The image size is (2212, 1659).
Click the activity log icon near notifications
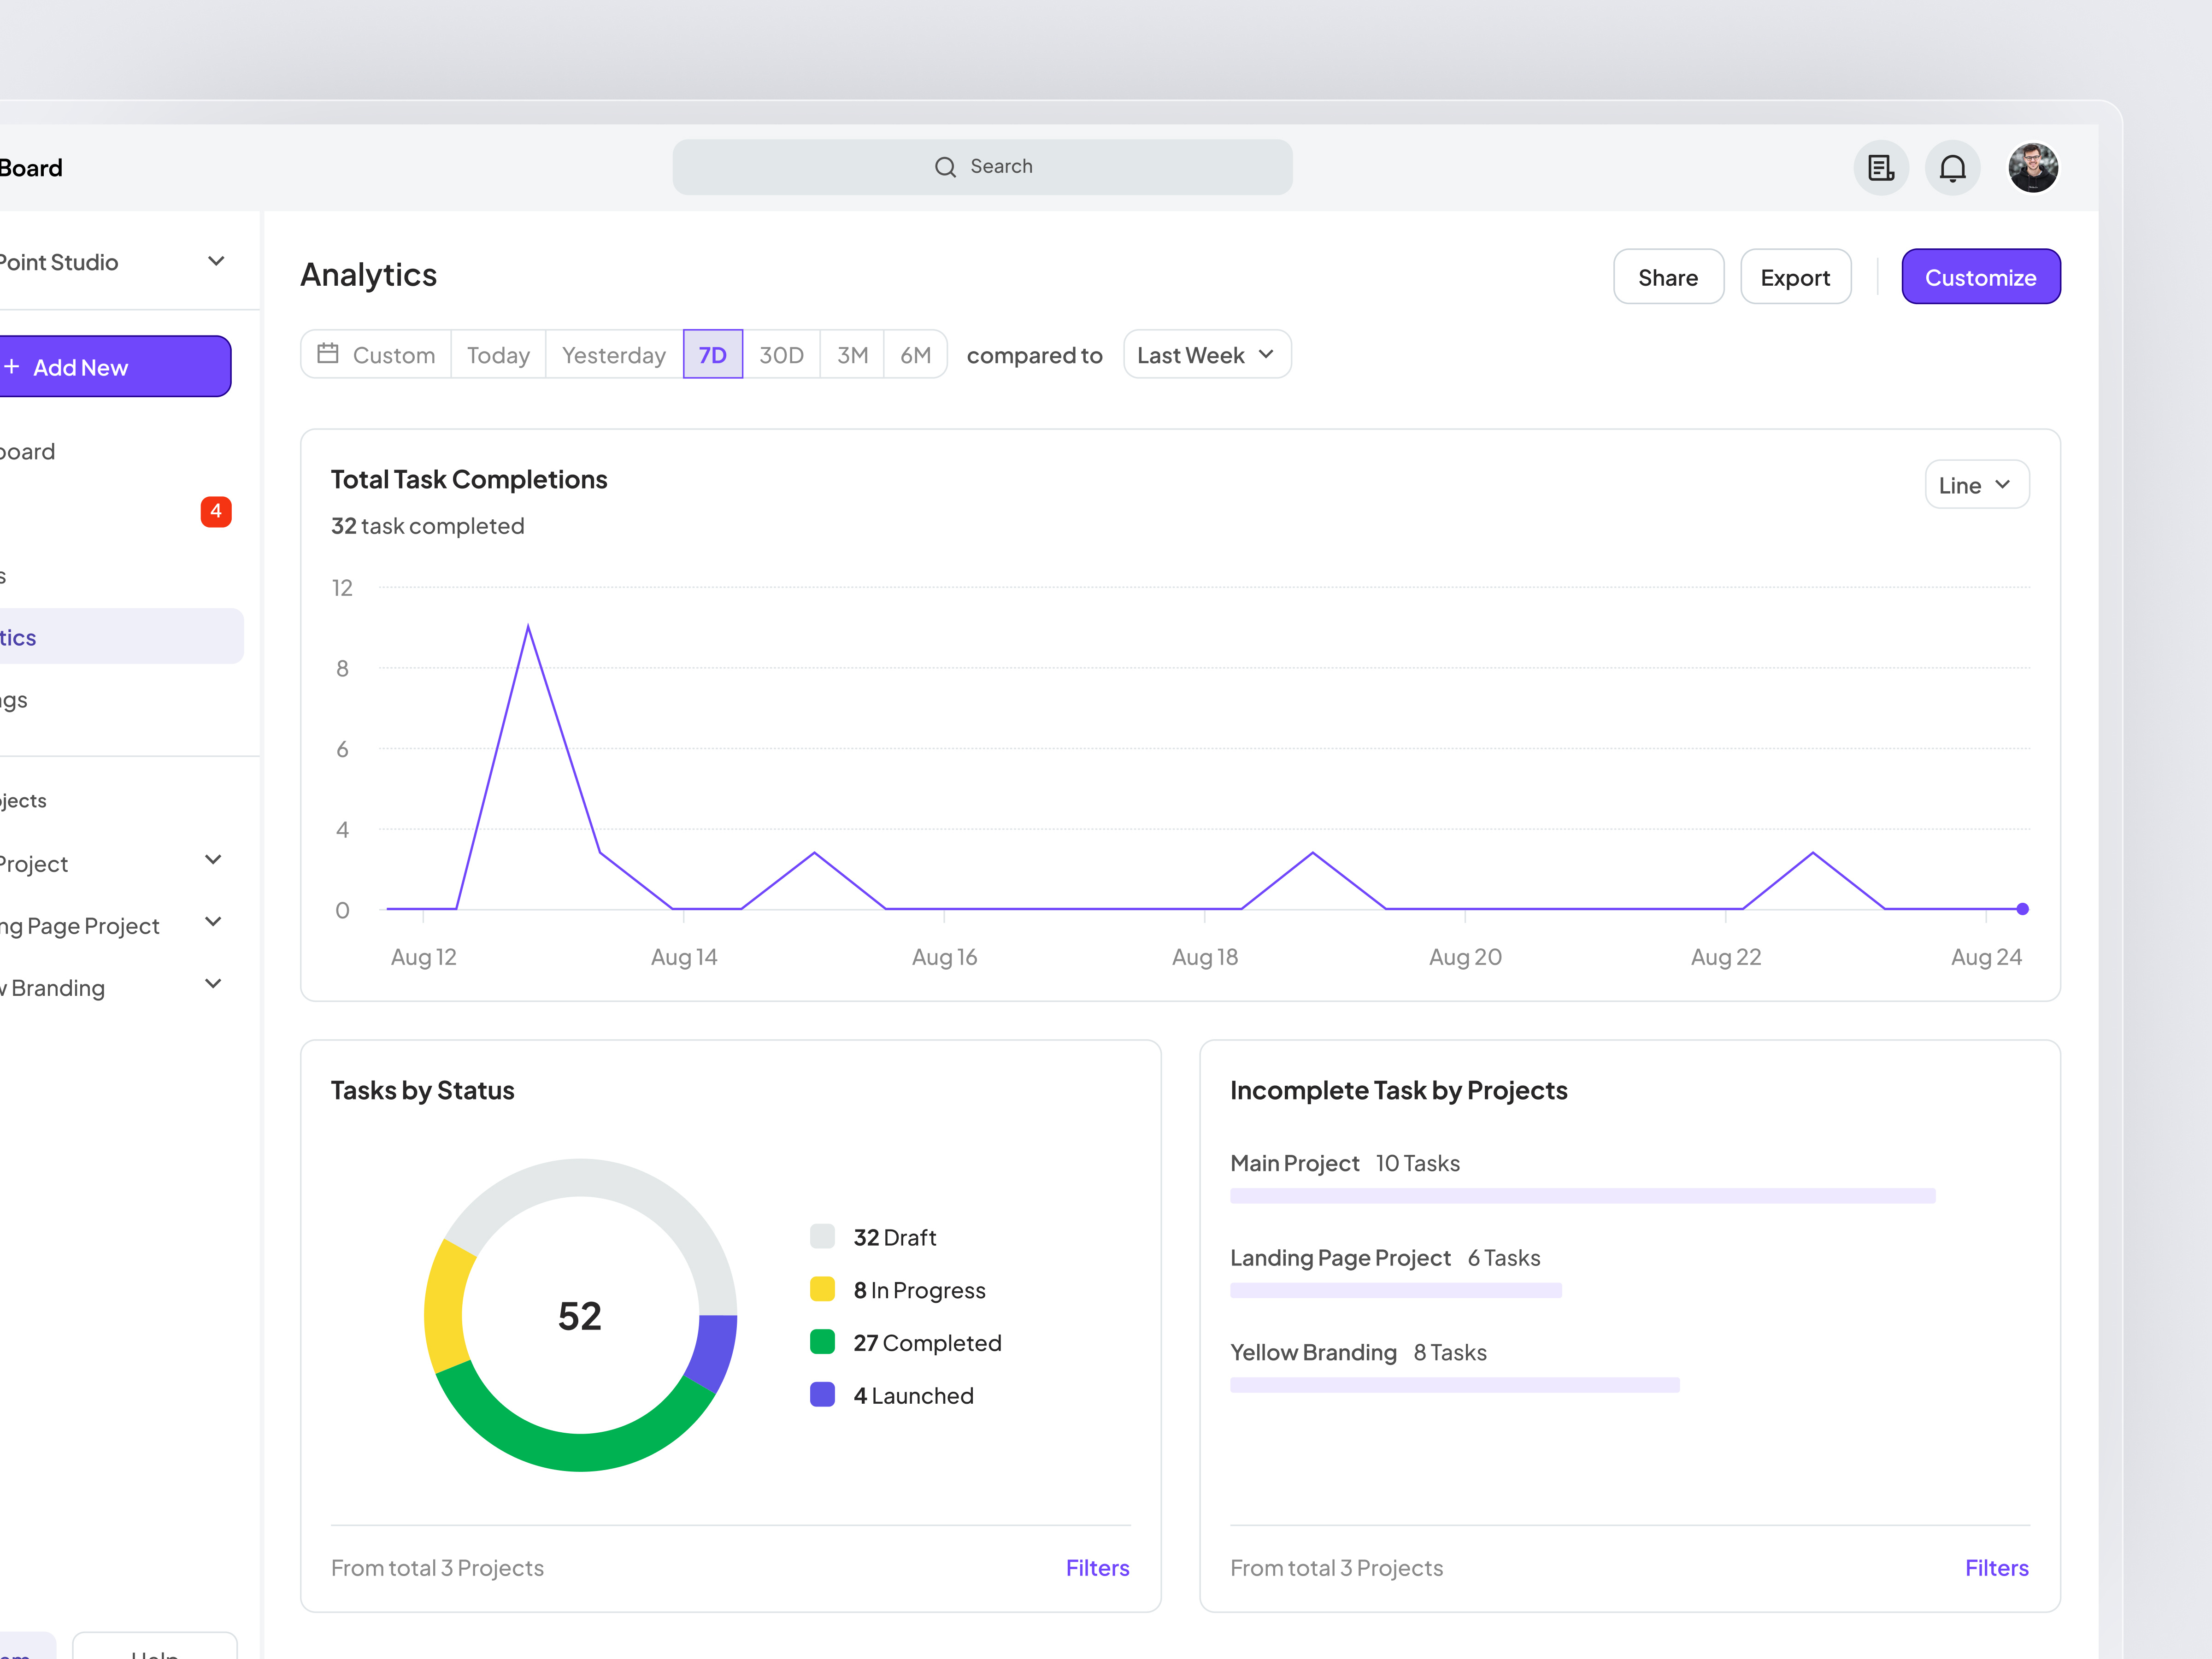click(1880, 167)
